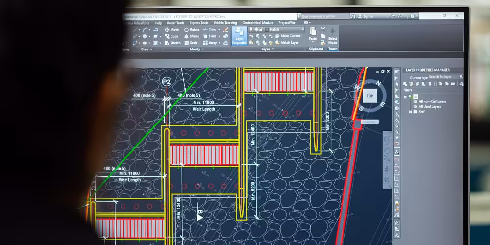Choose the Array tool

[x=210, y=43]
